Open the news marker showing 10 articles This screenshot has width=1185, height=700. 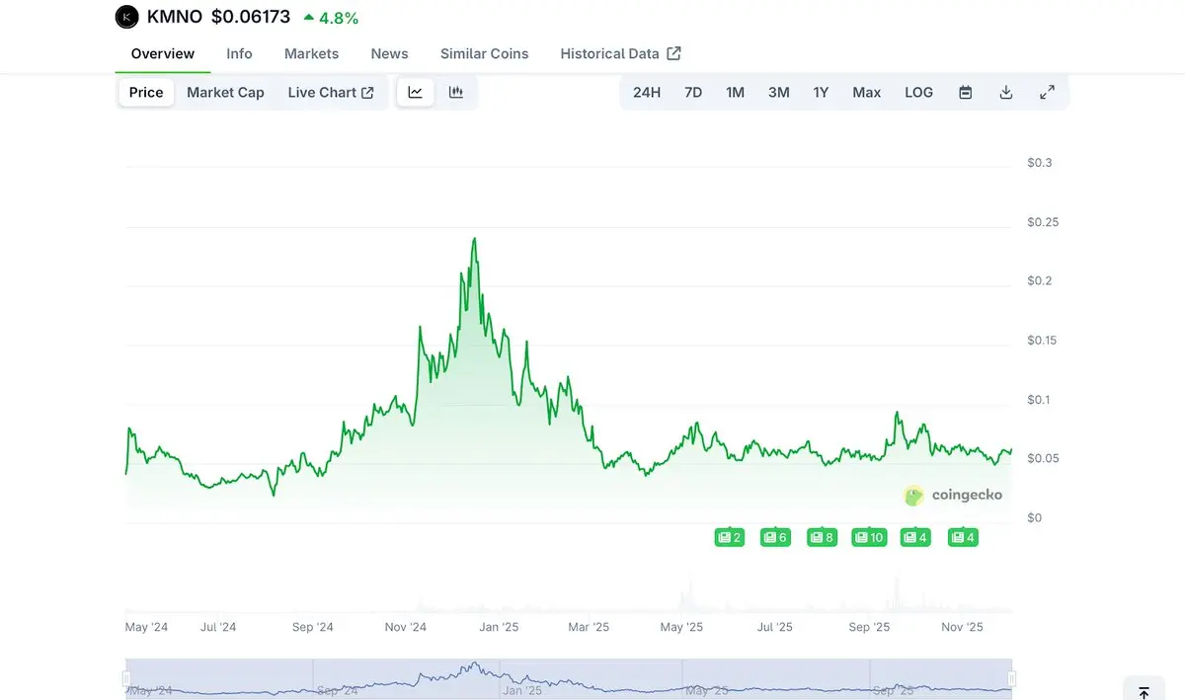(x=869, y=537)
